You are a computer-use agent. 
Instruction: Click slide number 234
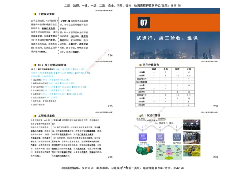point(110,55)
